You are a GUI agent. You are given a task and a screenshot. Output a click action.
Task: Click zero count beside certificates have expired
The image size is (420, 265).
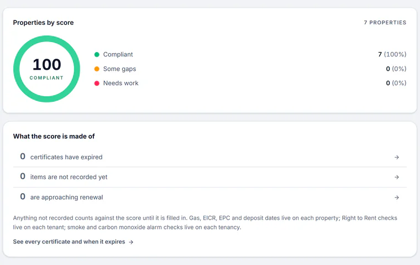pyautogui.click(x=23, y=157)
